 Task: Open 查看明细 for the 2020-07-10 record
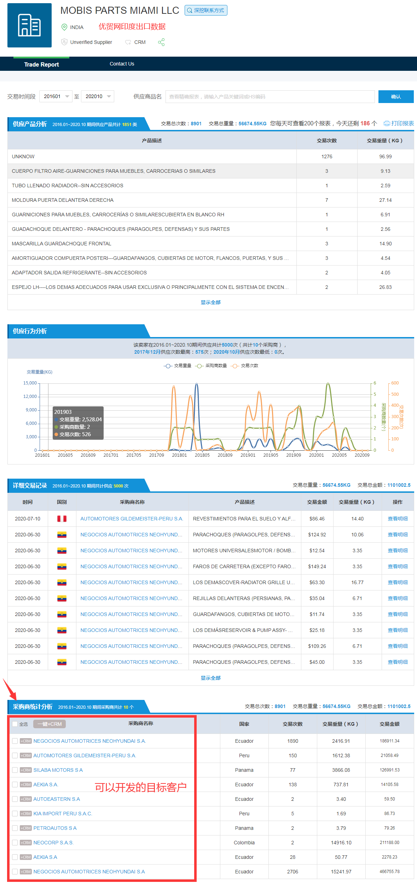pyautogui.click(x=398, y=519)
